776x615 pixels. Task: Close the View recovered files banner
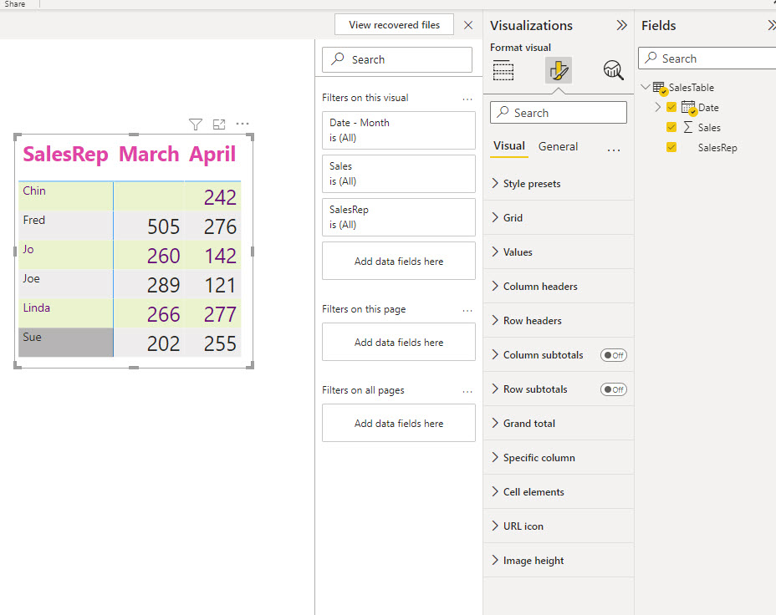pyautogui.click(x=468, y=25)
